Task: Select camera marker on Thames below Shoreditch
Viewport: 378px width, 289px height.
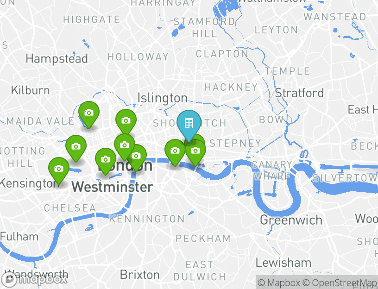Action: pyautogui.click(x=175, y=151)
